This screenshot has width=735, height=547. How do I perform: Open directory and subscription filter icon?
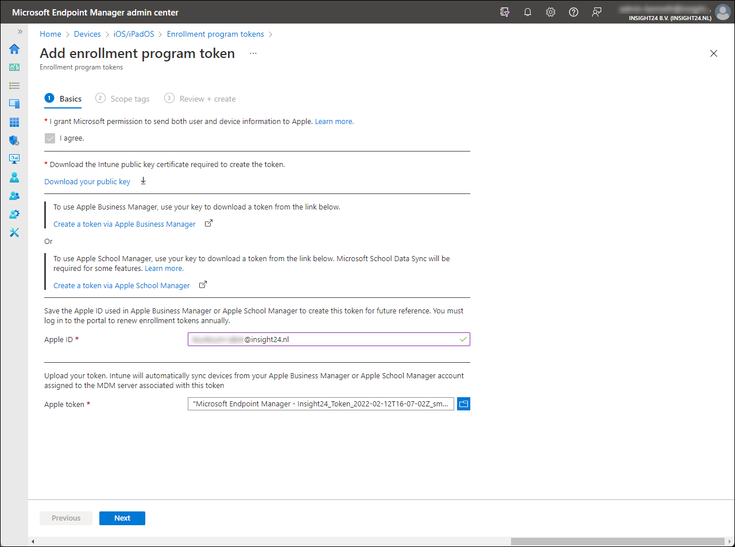click(505, 12)
